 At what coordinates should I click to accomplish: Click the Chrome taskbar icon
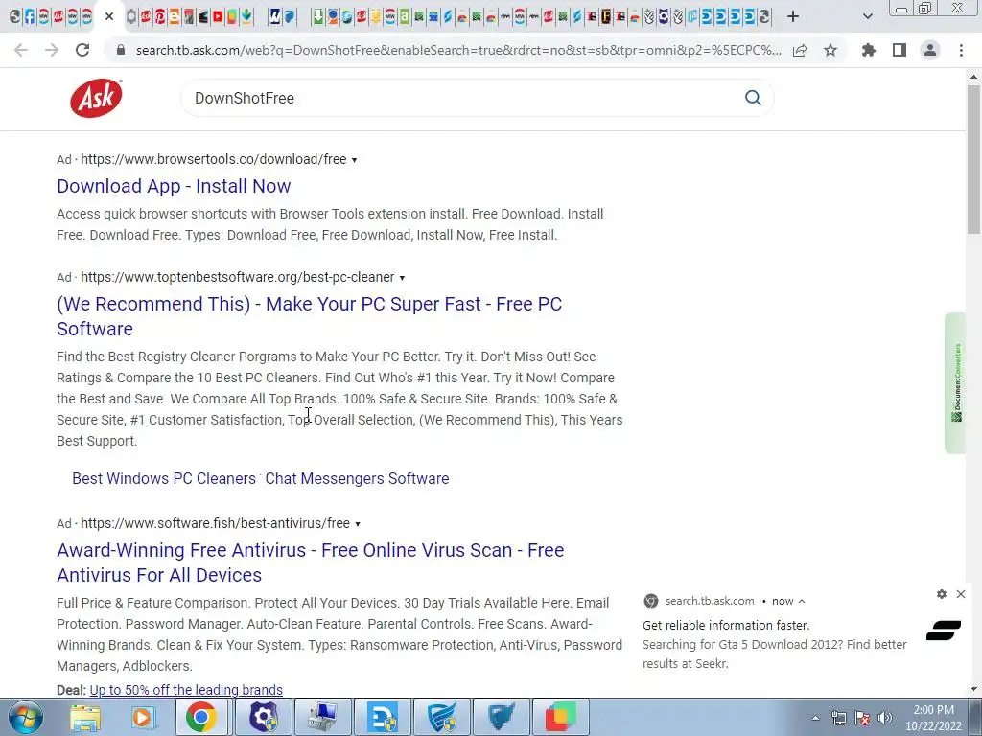201,717
